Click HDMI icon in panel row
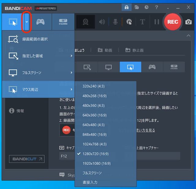 [x=174, y=67]
